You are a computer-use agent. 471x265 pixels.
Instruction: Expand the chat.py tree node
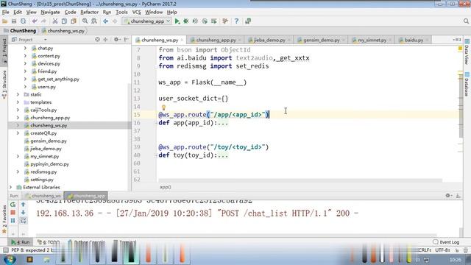tap(25, 48)
